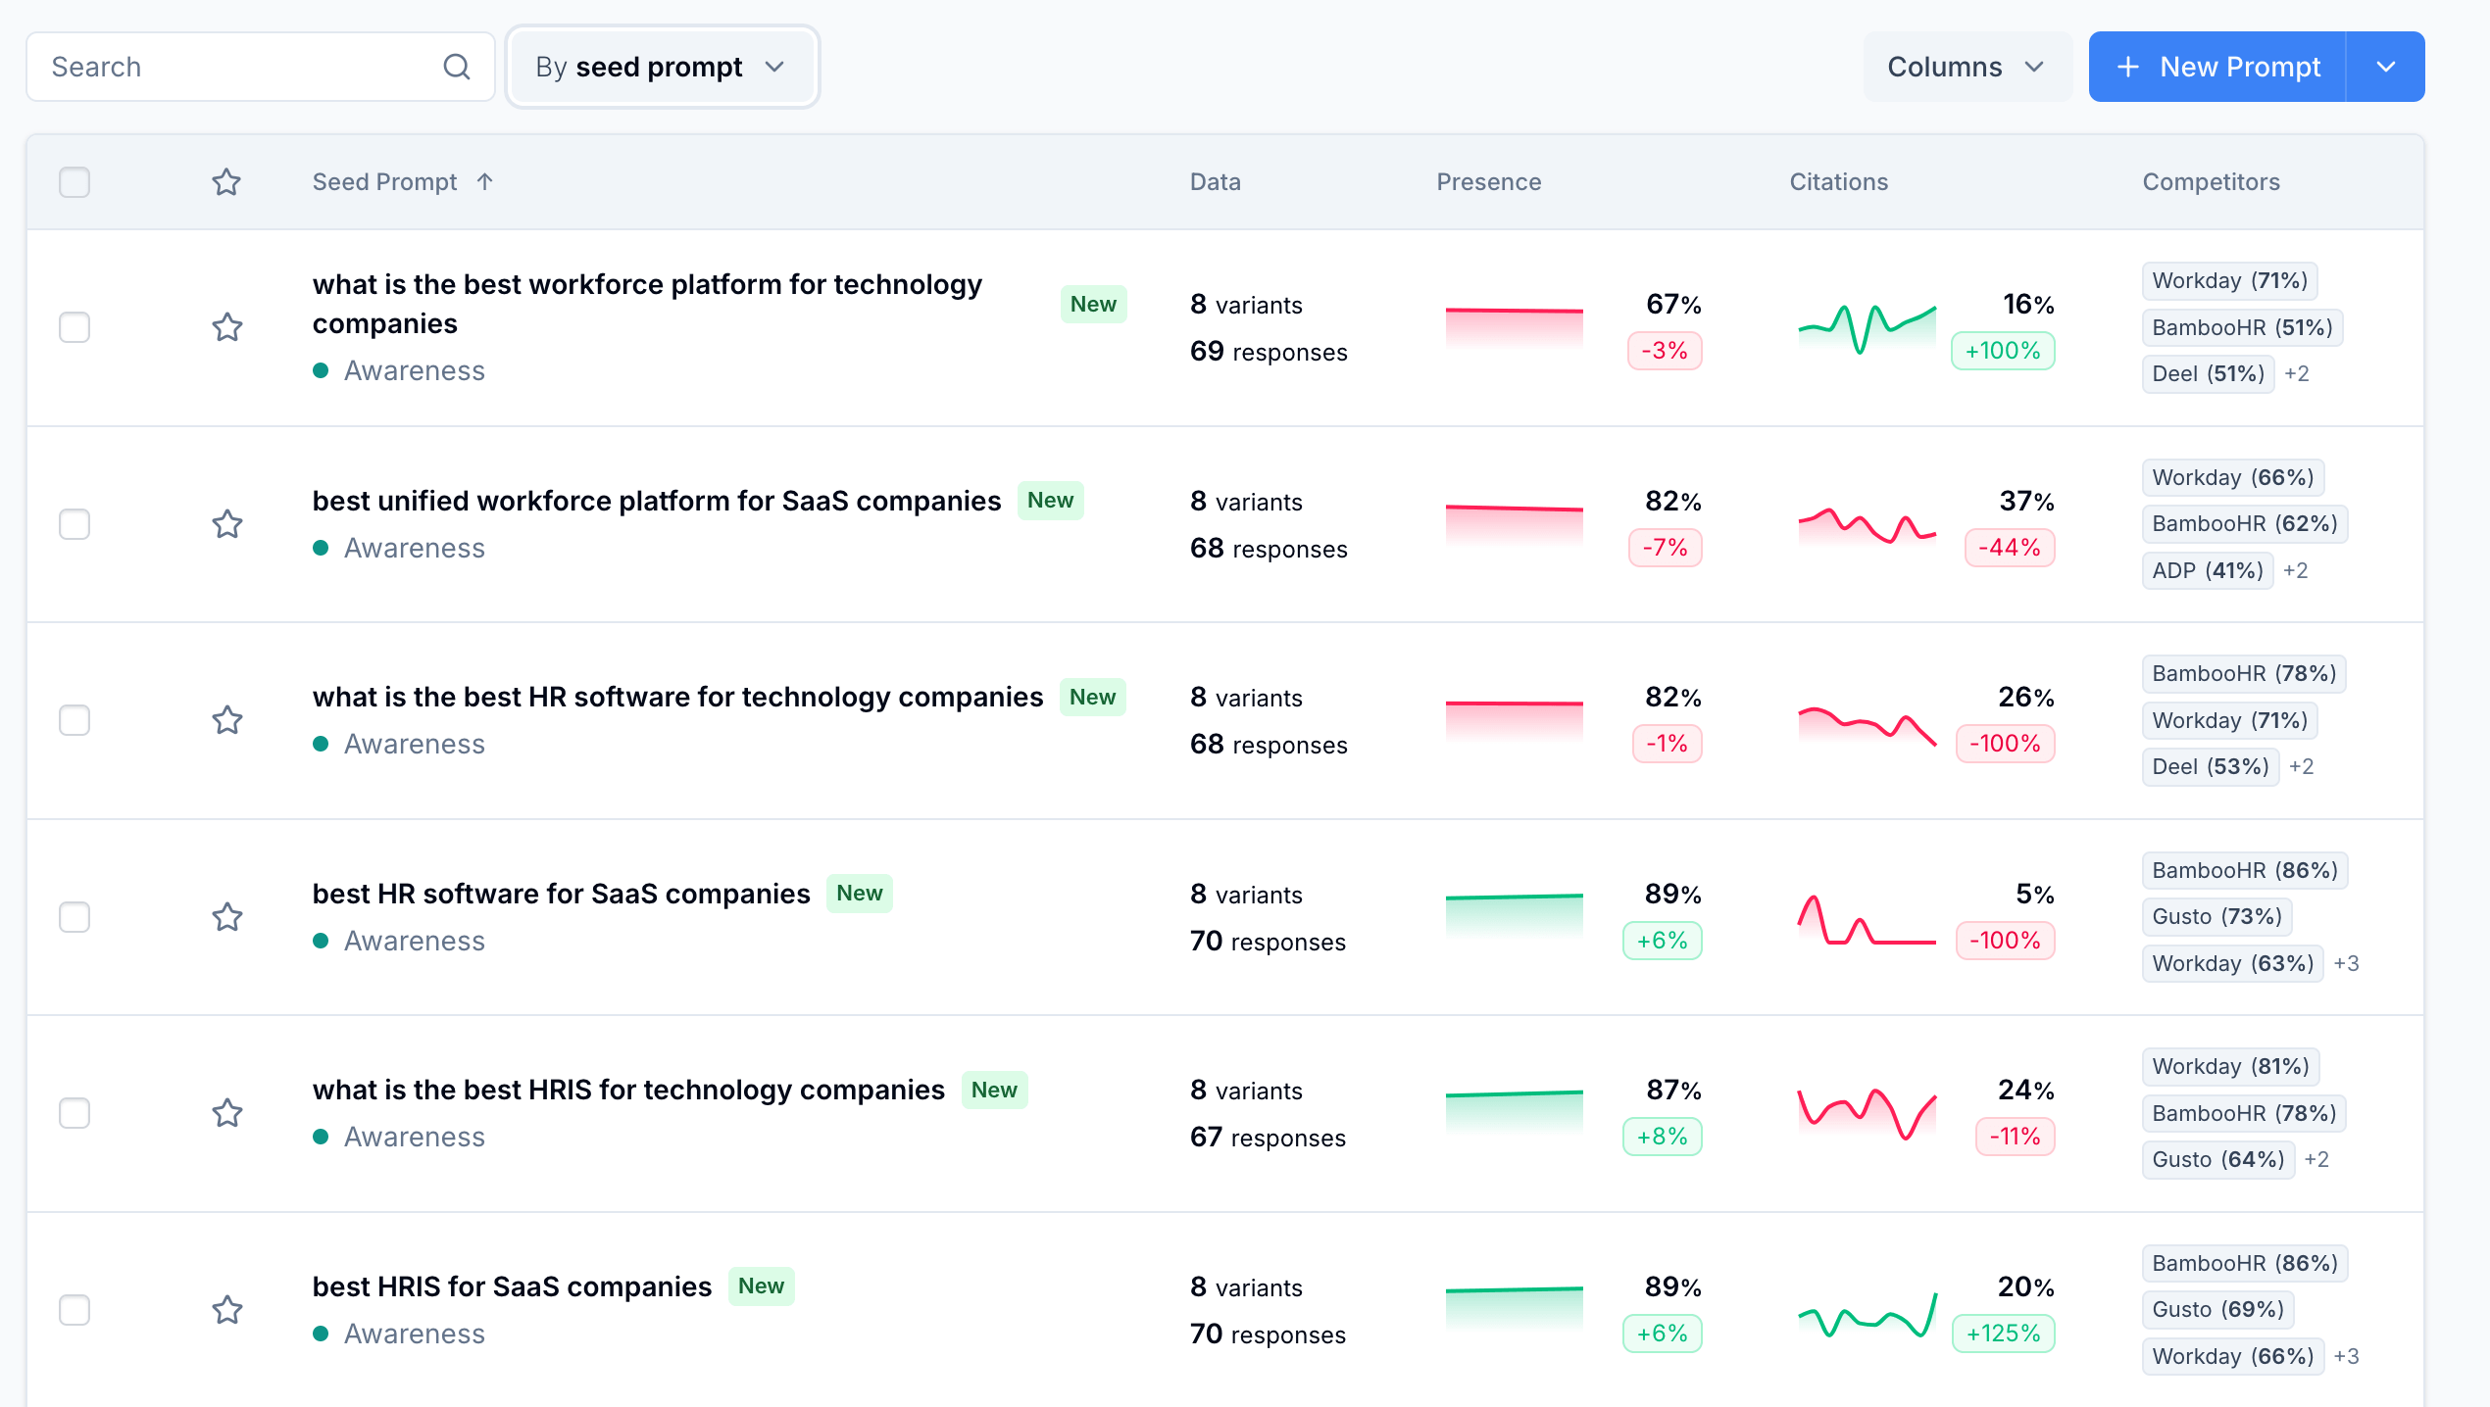
Task: Star the 'best HR software for SaaS companies' prompt
Action: pyautogui.click(x=226, y=917)
